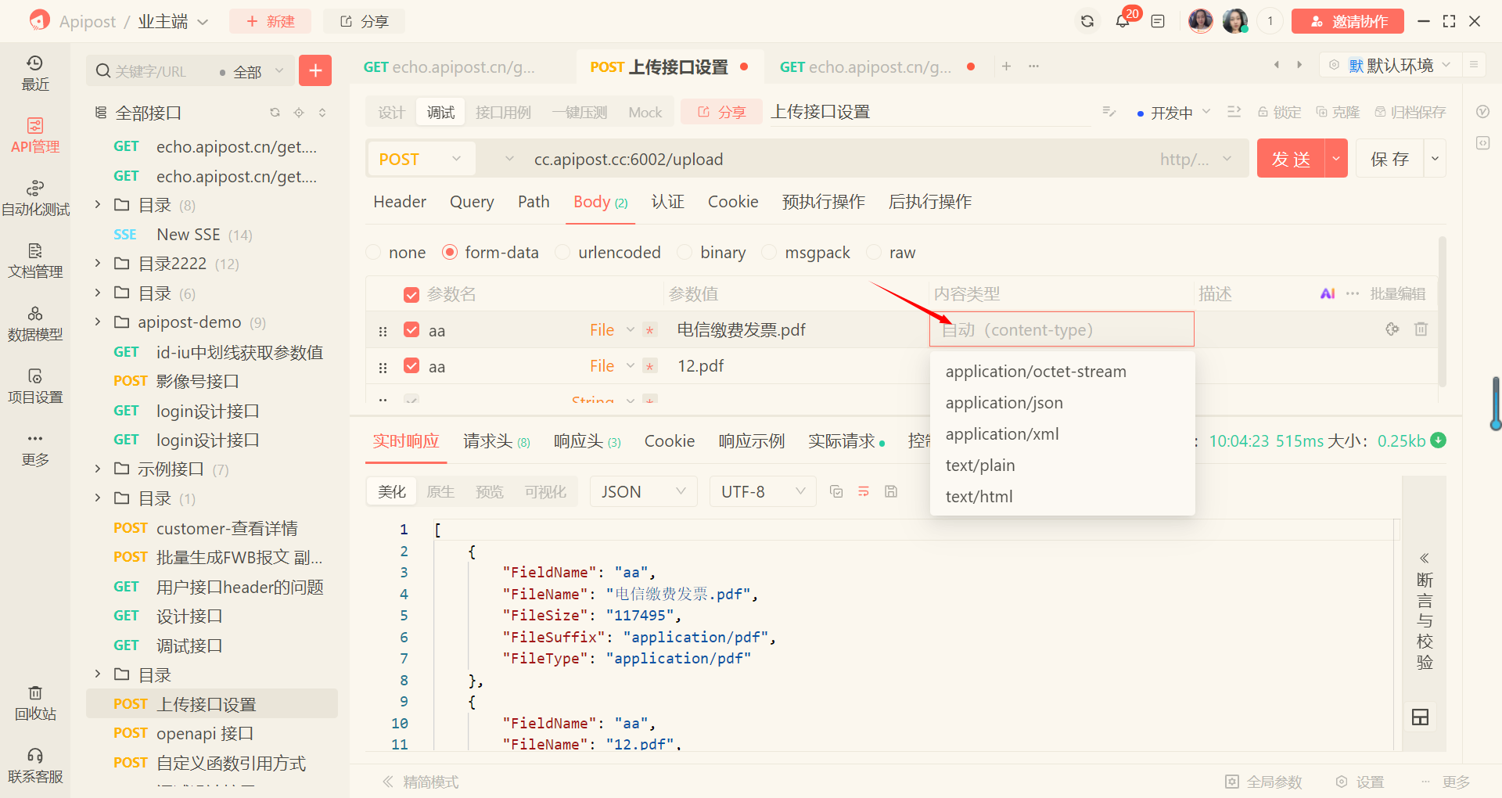The height and width of the screenshot is (798, 1502).
Task: Switch to the Query tab
Action: tap(472, 202)
